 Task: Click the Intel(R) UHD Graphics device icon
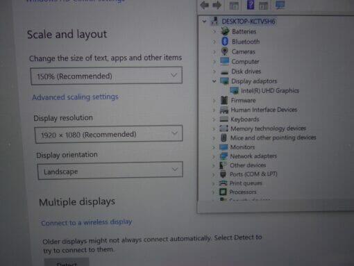tap(234, 90)
